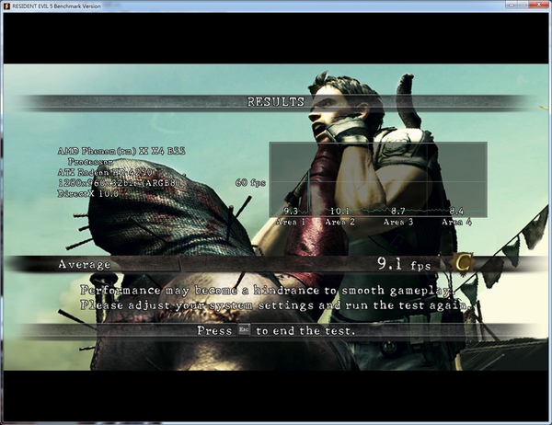
Task: Select the 'ATI Radeon HD 4250' line
Action: pyautogui.click(x=105, y=173)
